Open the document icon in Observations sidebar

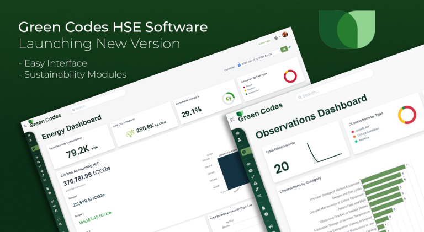point(264,208)
